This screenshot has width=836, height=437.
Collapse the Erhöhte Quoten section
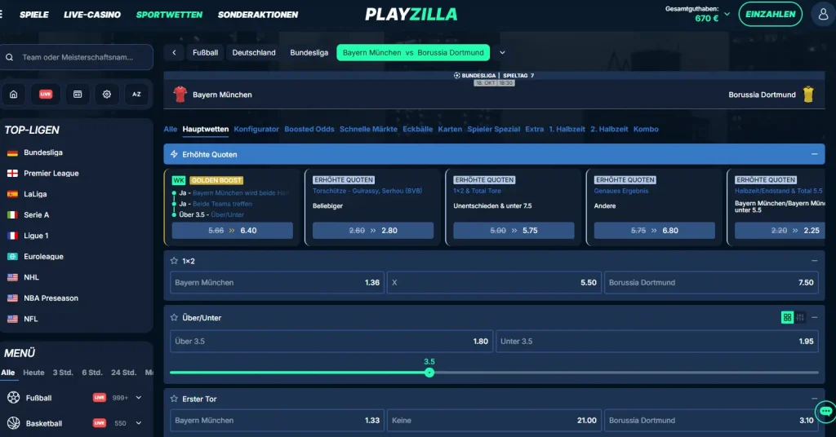(x=814, y=154)
